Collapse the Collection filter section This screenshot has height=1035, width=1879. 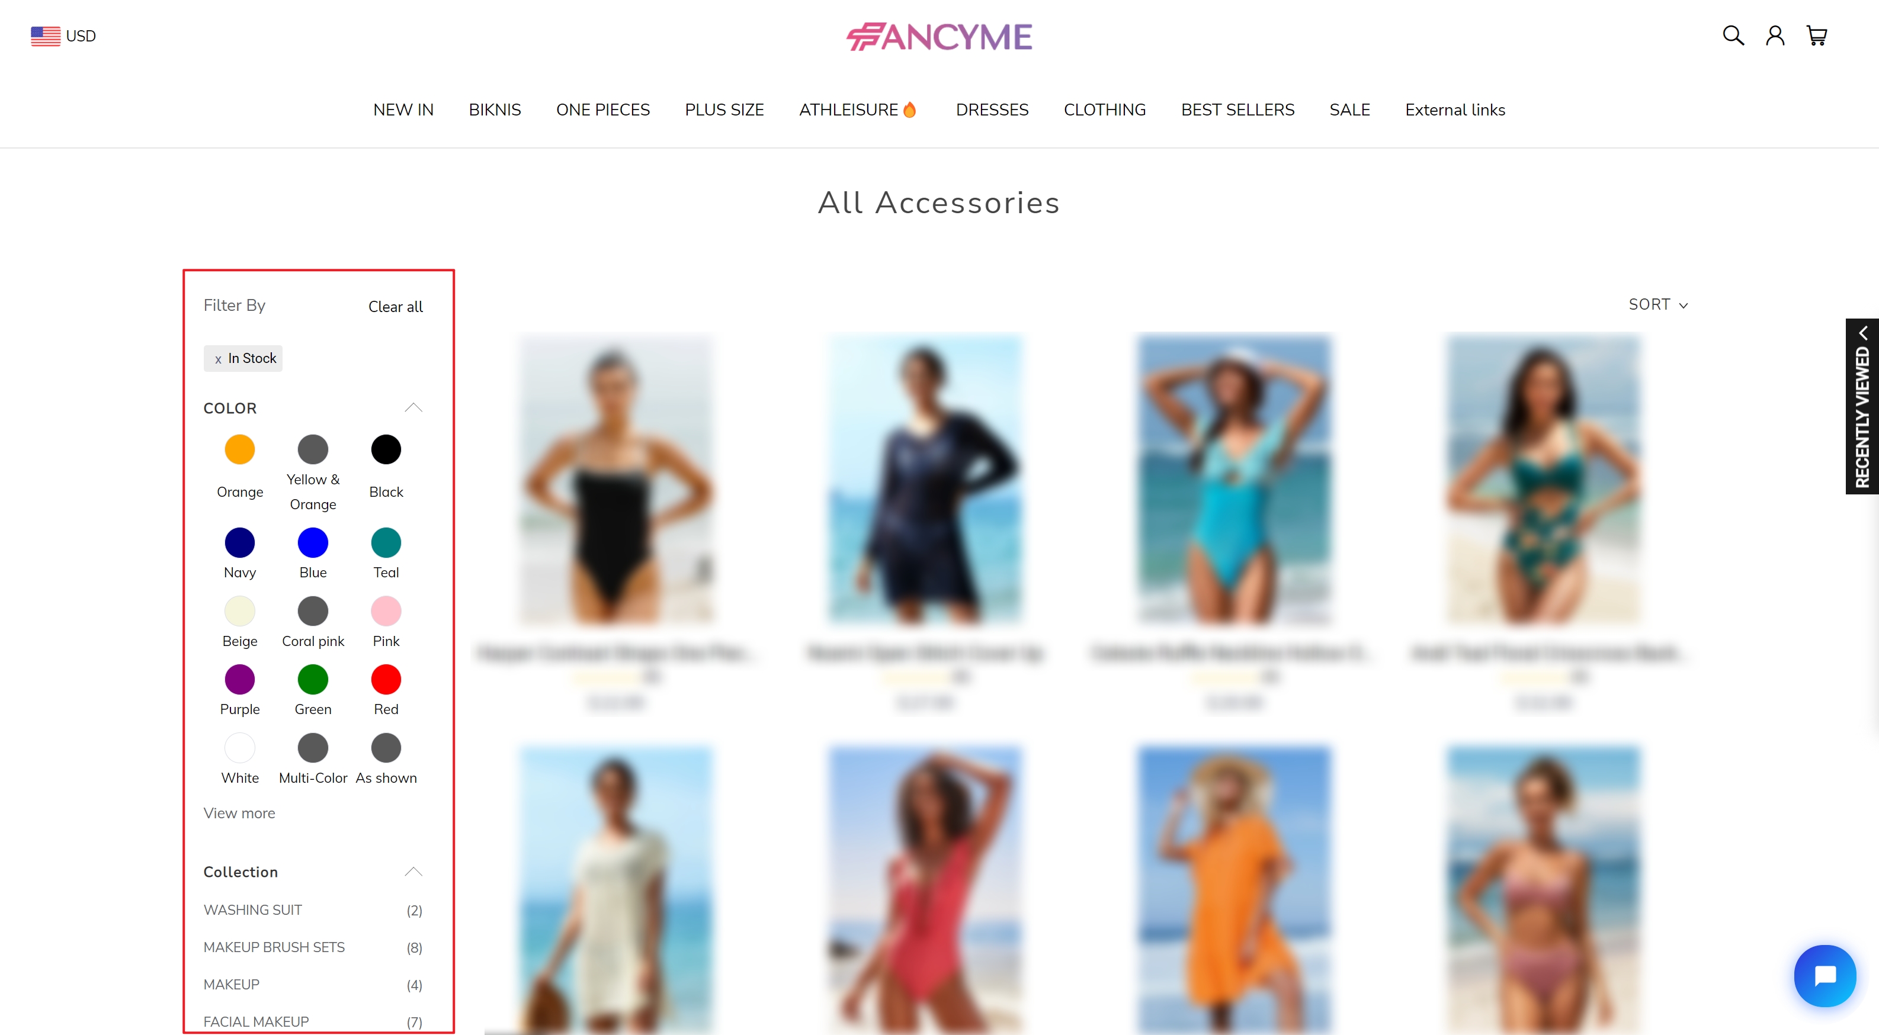click(x=413, y=872)
